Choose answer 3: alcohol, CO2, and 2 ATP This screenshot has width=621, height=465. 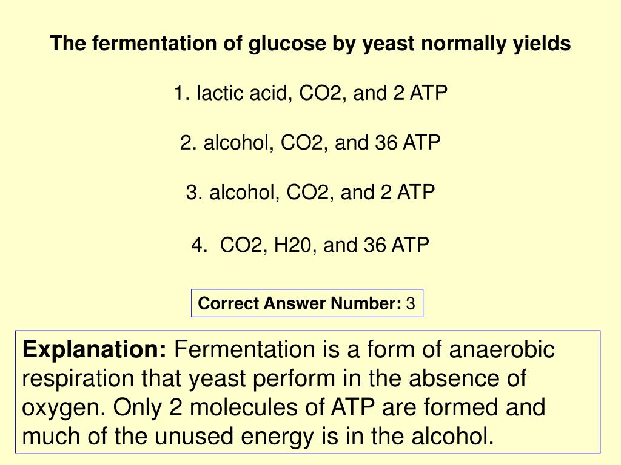[310, 192]
